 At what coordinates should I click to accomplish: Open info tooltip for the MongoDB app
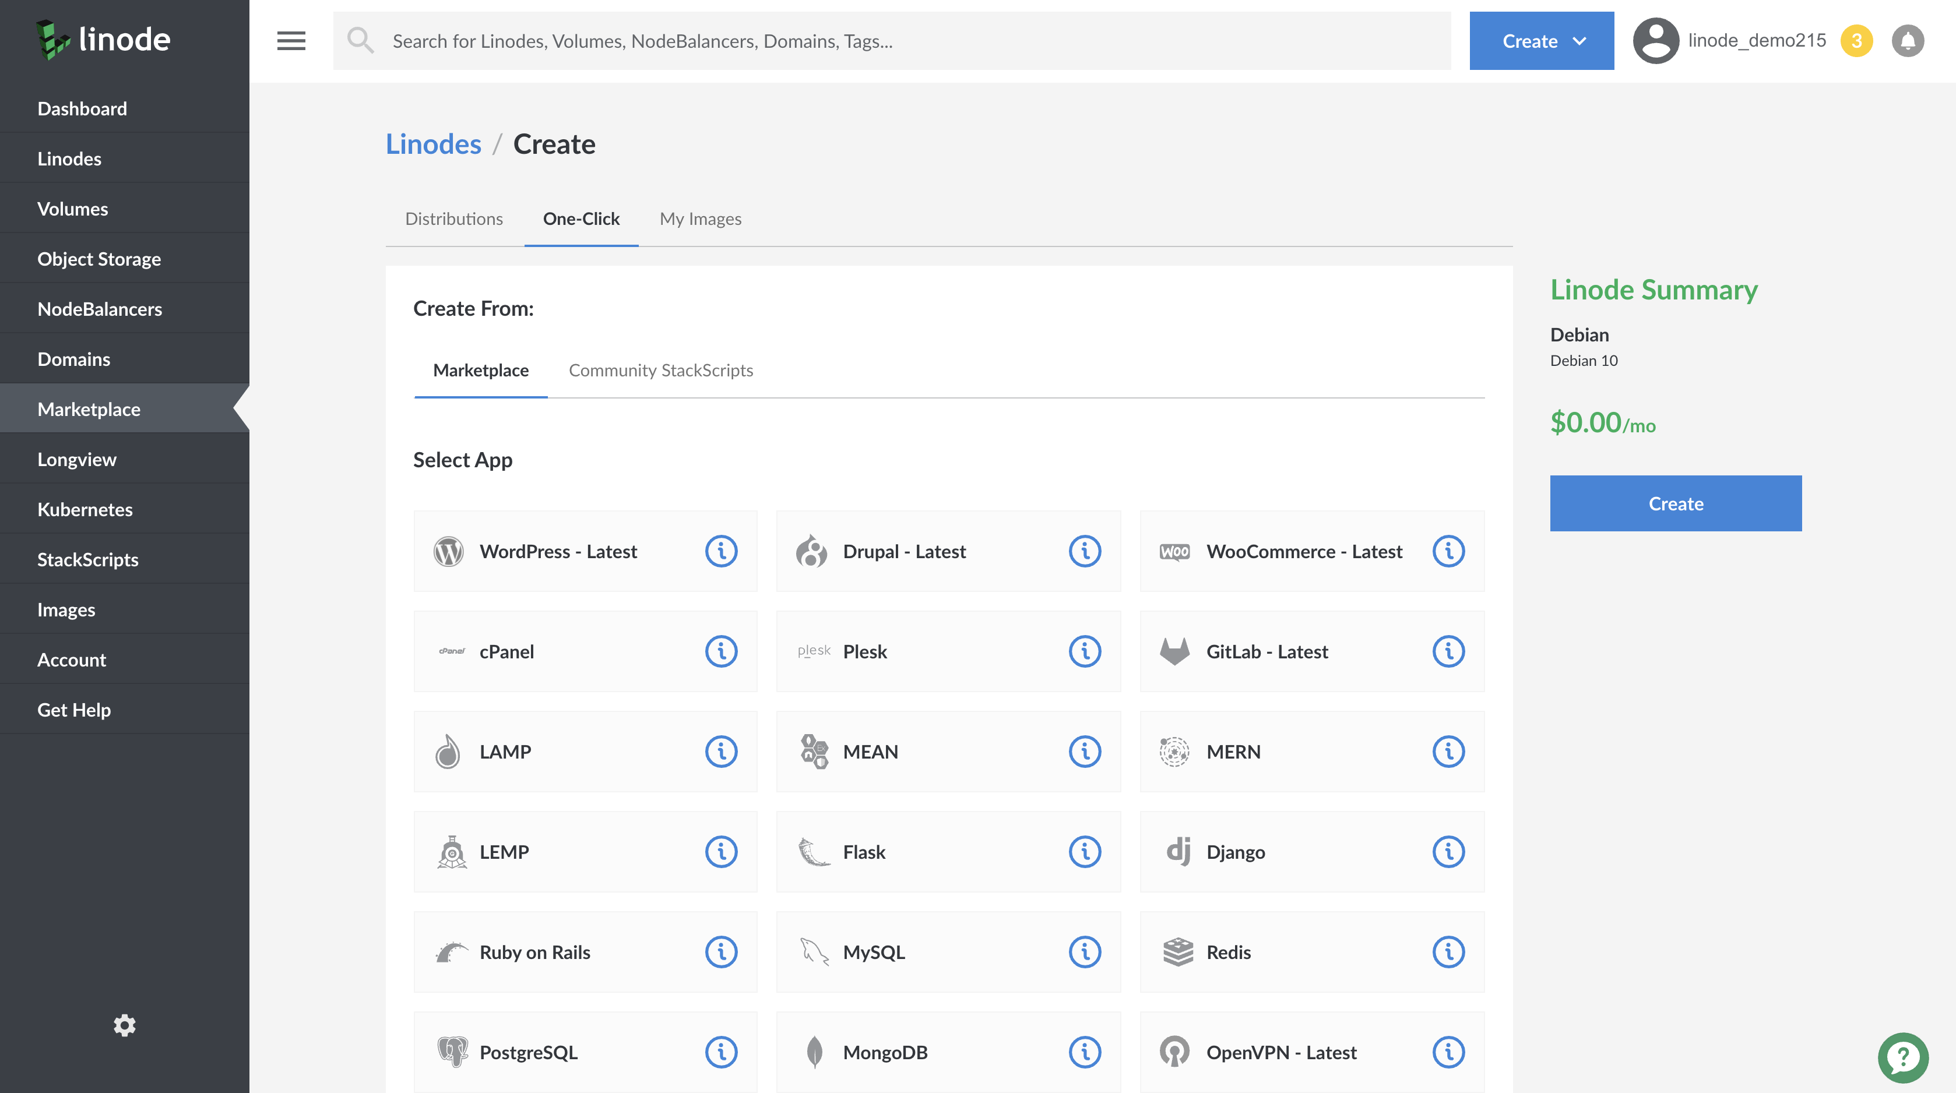tap(1085, 1052)
